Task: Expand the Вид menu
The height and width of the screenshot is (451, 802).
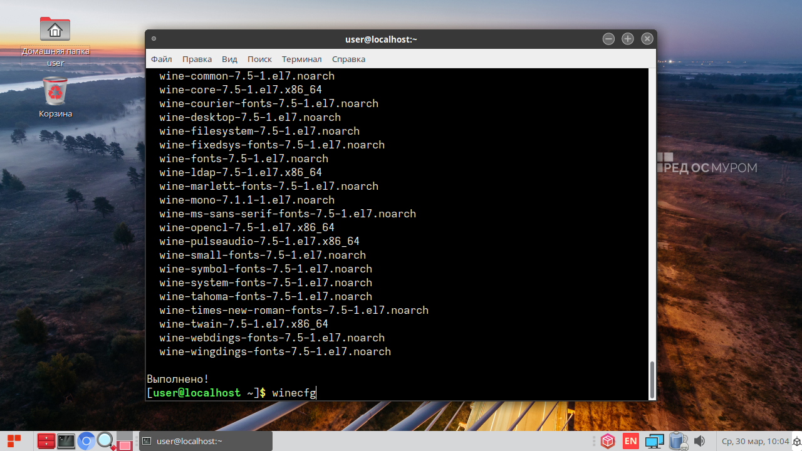Action: [x=229, y=59]
